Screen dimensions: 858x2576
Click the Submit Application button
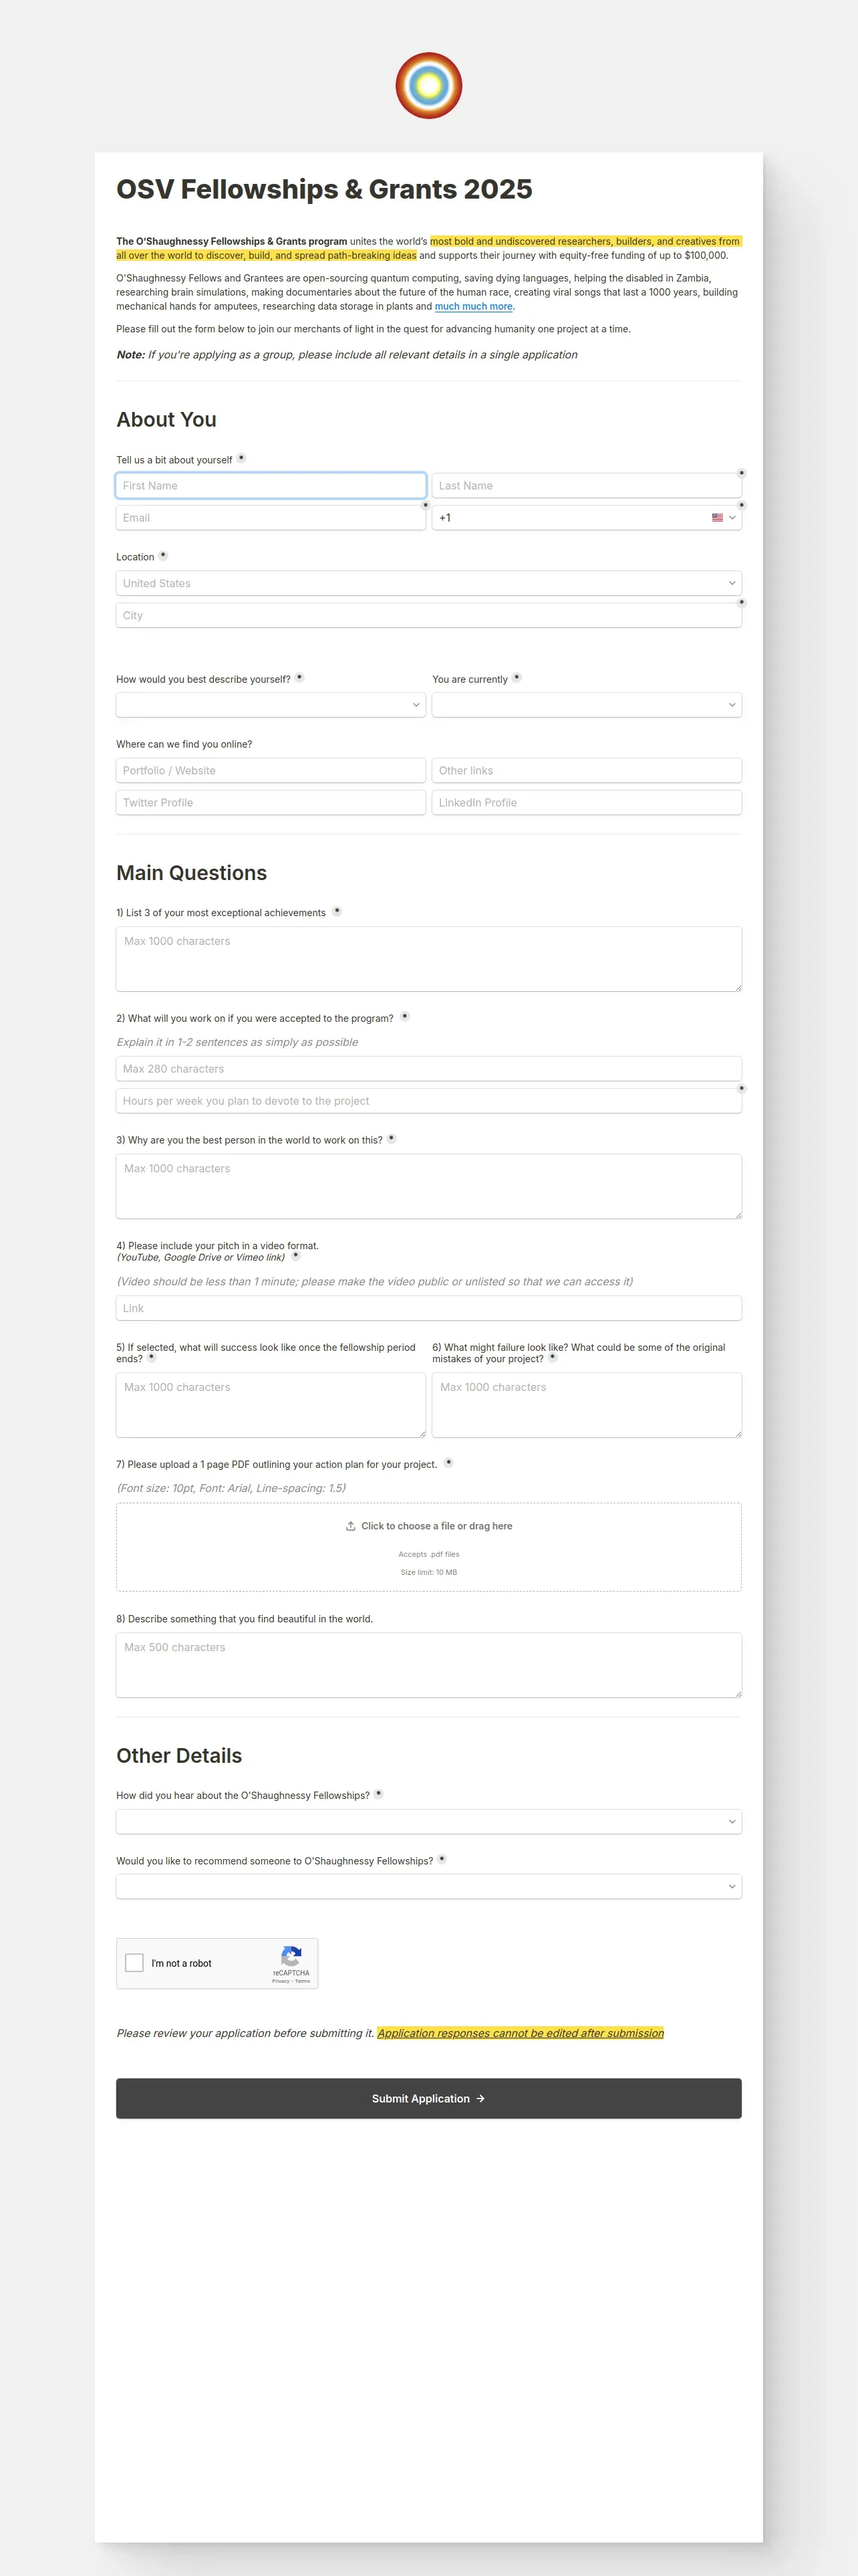click(x=428, y=2098)
